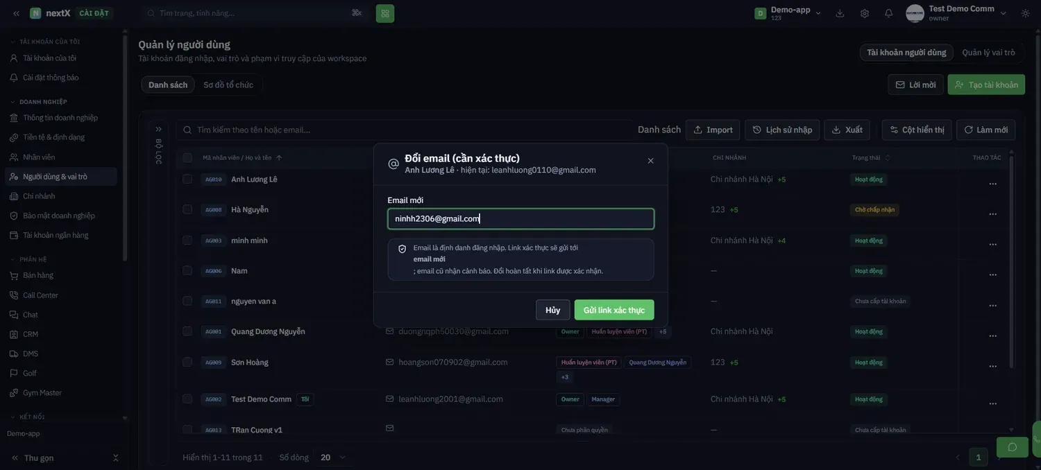Toggle the light theme sun icon
The height and width of the screenshot is (470, 1041).
(x=1026, y=13)
